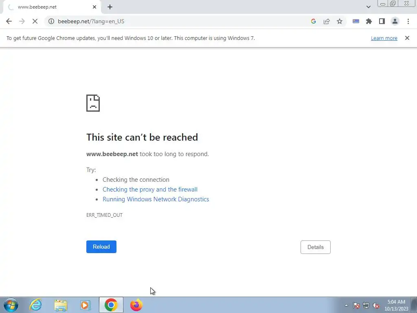Click the This site can't be reached heading
Screen dimensions: 417x313
(x=142, y=137)
